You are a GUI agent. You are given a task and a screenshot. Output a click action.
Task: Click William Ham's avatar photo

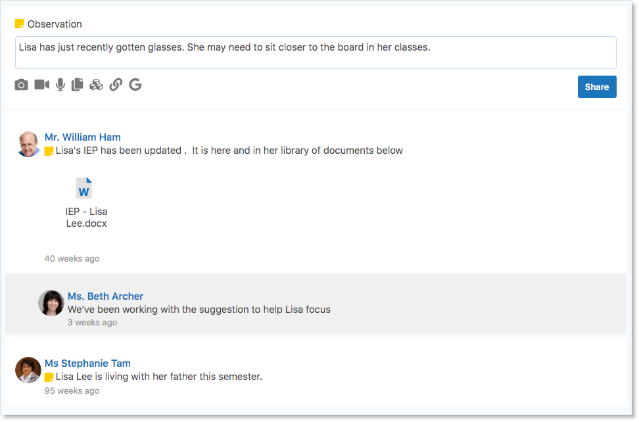[x=28, y=144]
